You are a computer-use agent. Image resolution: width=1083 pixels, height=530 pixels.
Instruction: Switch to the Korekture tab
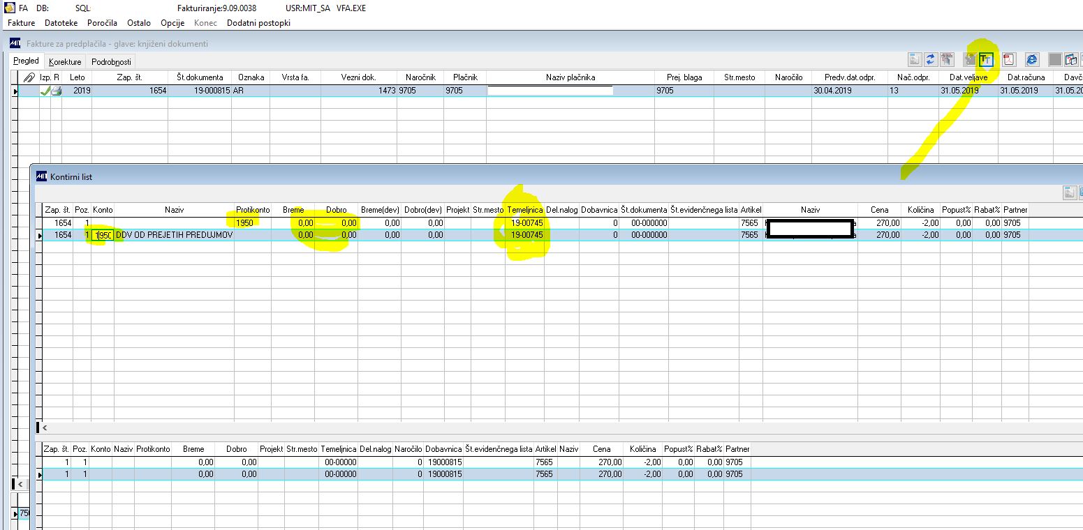click(x=66, y=62)
